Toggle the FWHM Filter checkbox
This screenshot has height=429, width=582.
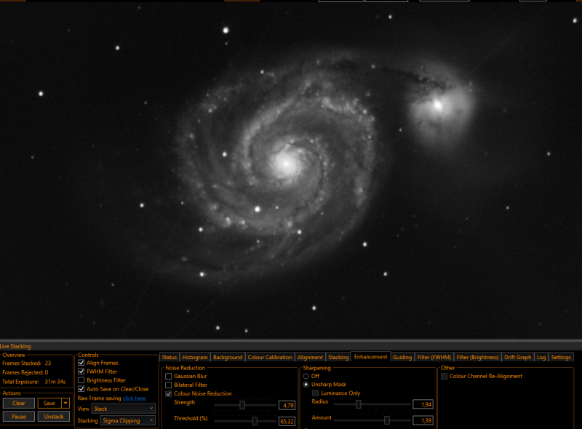point(81,371)
